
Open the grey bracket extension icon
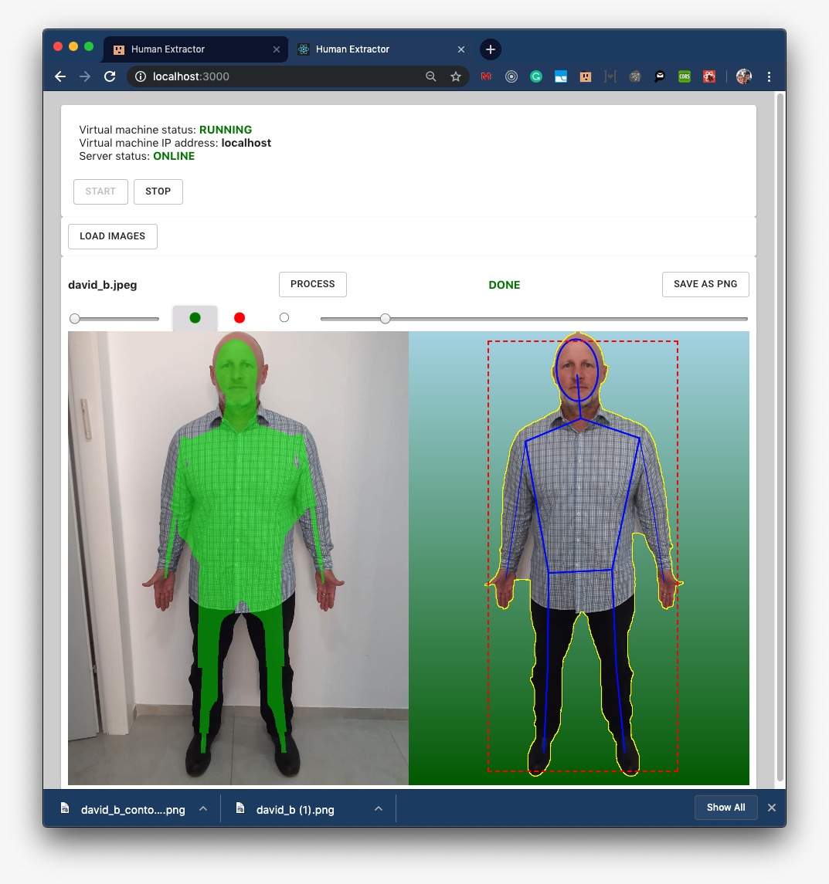(610, 76)
